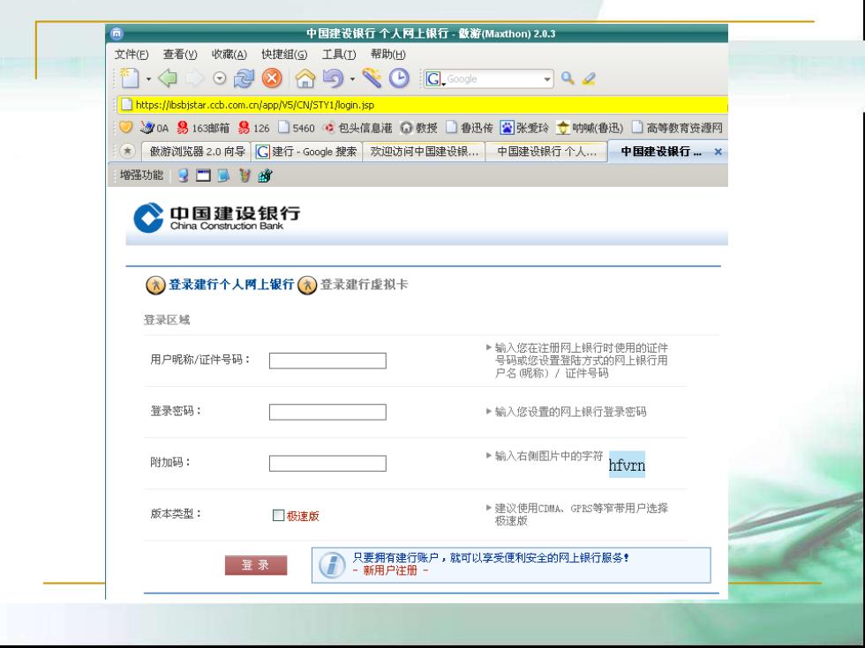Open the 教授 bookmark
This screenshot has width=865, height=648.
coord(418,128)
